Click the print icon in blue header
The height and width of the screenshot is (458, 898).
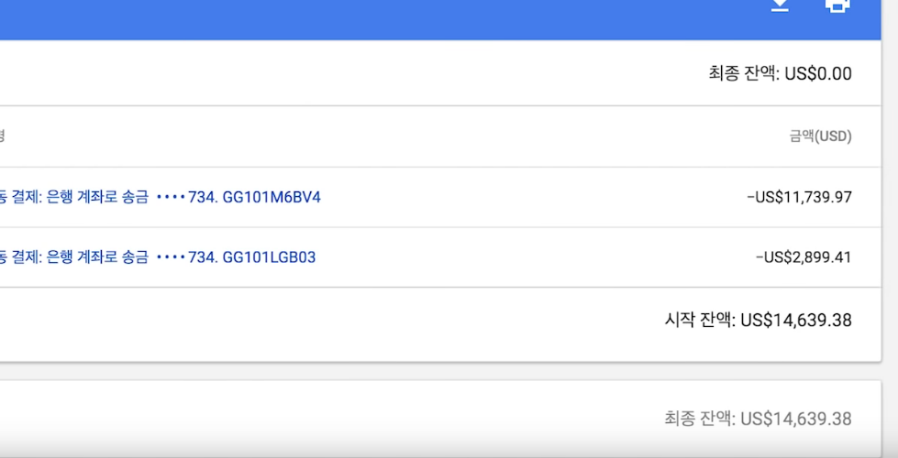837,5
